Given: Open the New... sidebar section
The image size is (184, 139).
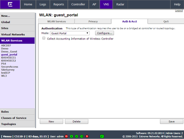Looking at the screenshot, I should click(17, 16).
